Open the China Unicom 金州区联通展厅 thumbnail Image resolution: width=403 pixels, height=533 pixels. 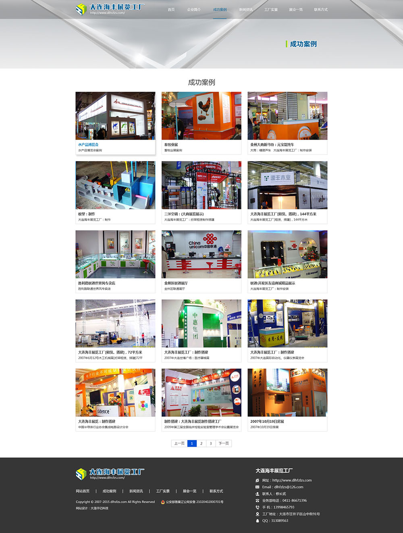(x=201, y=254)
